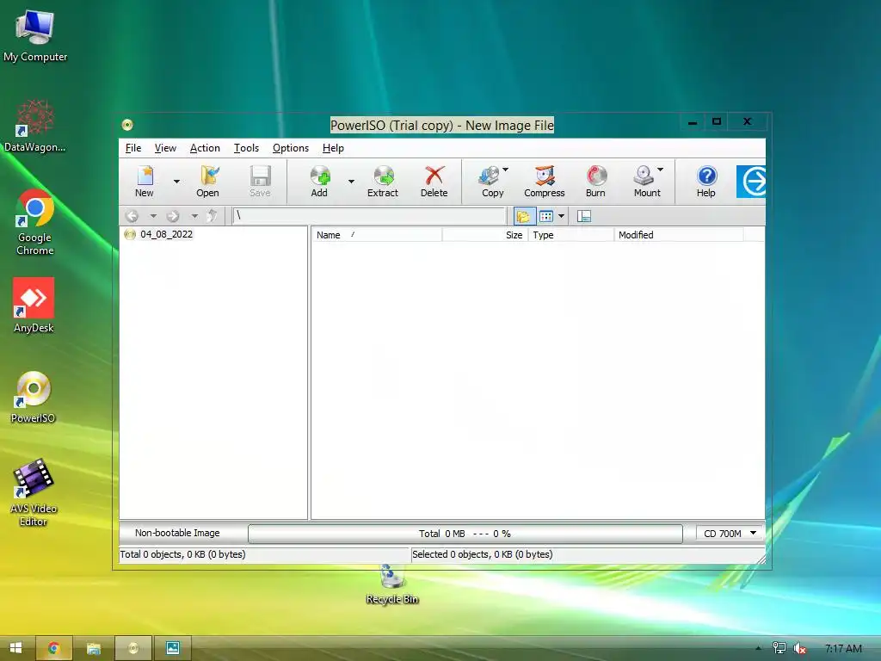Viewport: 881px width, 661px height.
Task: Click the New image toolbar icon
Action: [x=145, y=181]
